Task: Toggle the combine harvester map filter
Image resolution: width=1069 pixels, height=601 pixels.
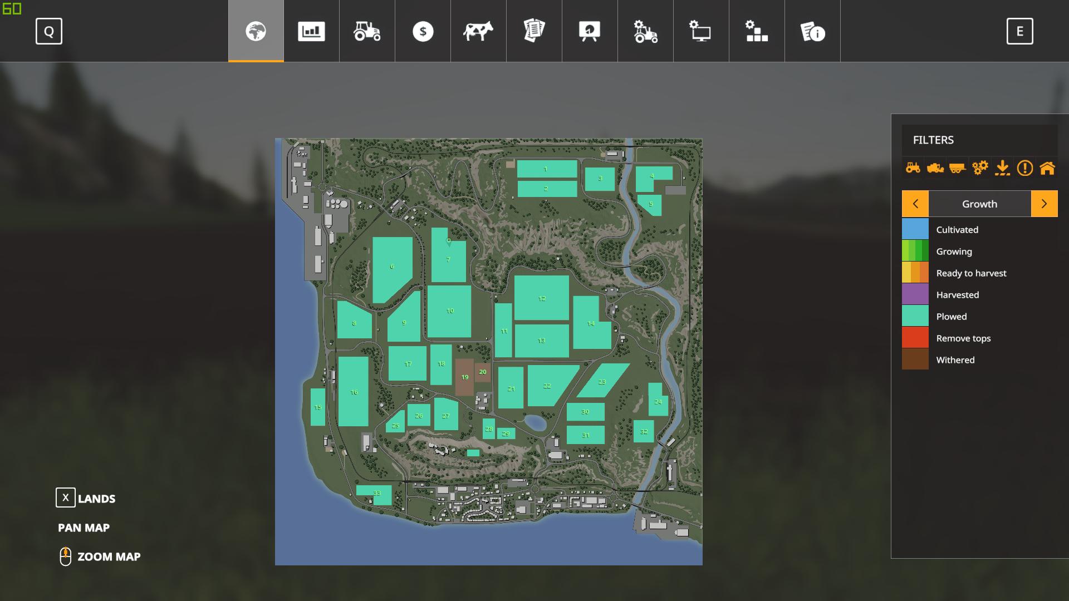Action: (x=935, y=168)
